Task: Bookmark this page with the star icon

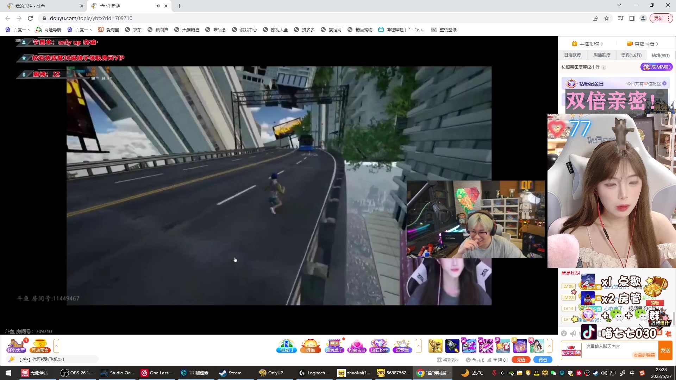Action: point(607,18)
